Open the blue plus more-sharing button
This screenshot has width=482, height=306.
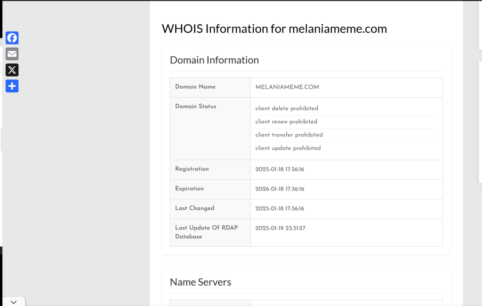pos(12,86)
